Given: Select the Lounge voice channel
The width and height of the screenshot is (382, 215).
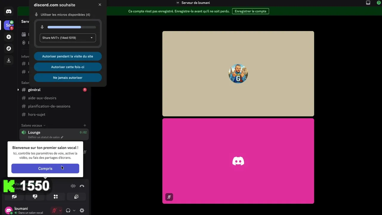Looking at the screenshot, I should [x=54, y=134].
